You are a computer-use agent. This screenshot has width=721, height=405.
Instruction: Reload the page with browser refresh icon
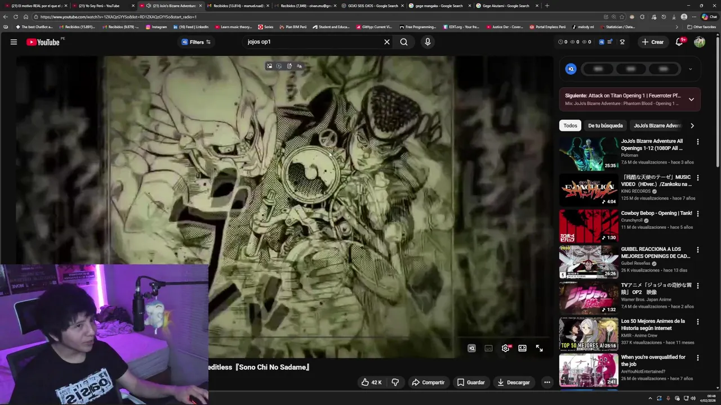(x=16, y=17)
